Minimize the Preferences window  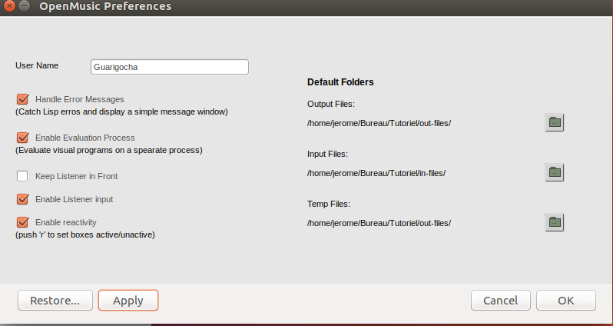click(25, 6)
